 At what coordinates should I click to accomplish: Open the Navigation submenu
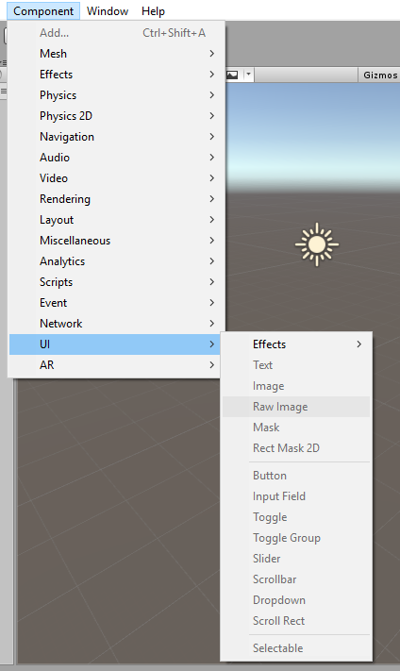(115, 137)
